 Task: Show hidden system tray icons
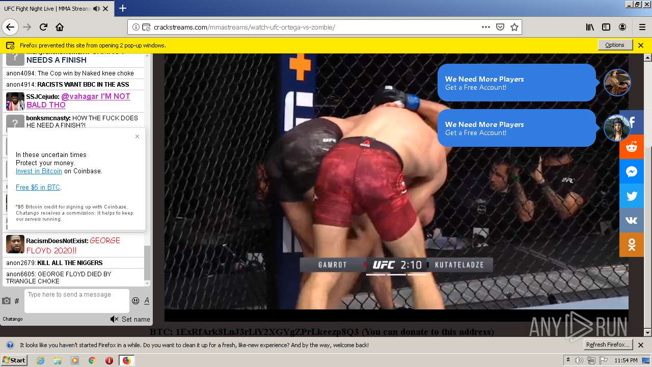[568, 360]
